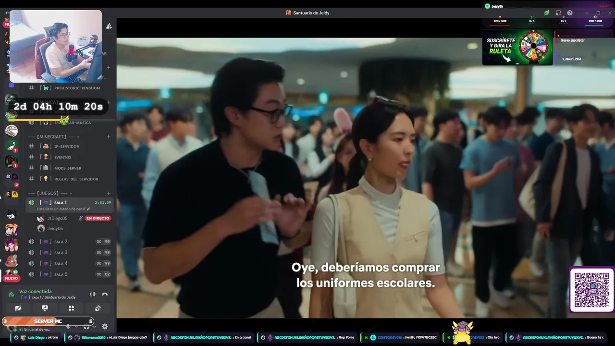Toggle microphone mute
Viewport: 615px width, 346px height.
68,327
